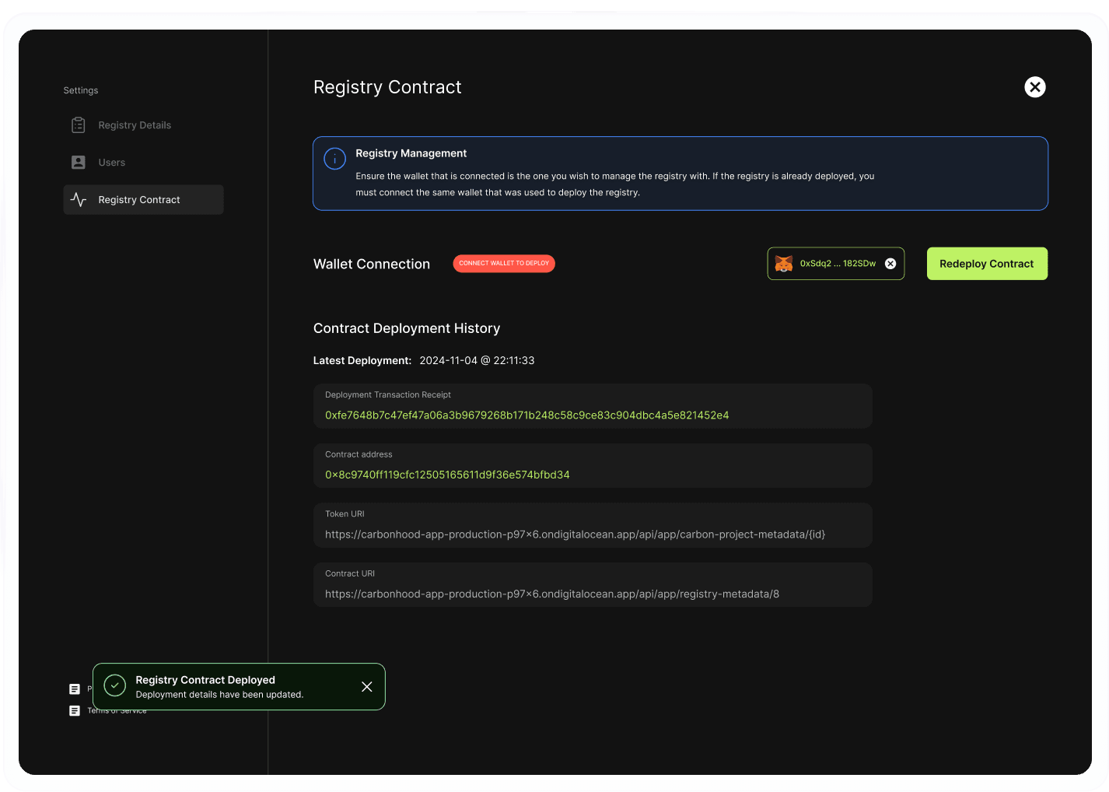1109x792 pixels.
Task: Select Registry Contract in sidebar
Action: click(x=143, y=200)
